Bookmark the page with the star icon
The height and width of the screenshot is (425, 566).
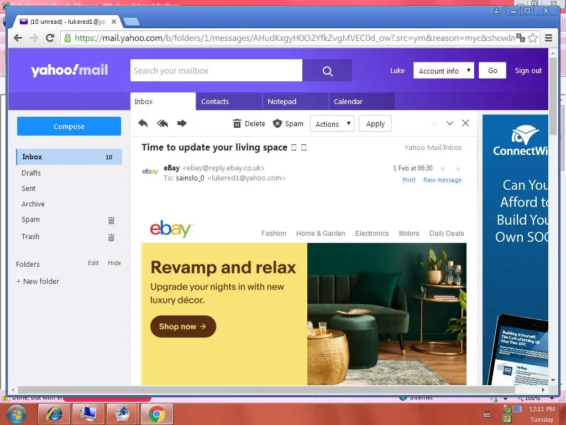(532, 38)
